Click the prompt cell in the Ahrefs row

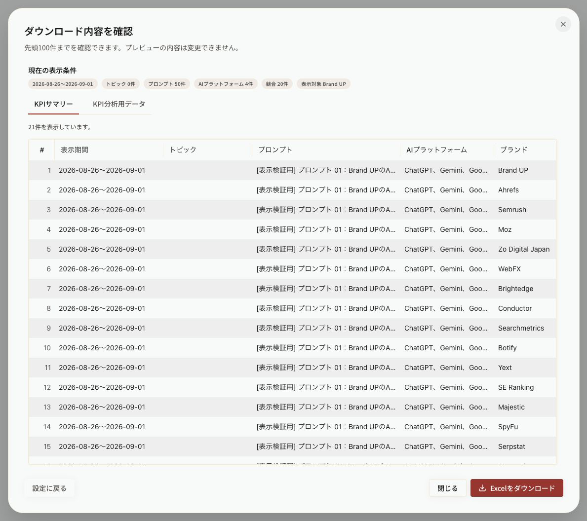[x=326, y=190]
